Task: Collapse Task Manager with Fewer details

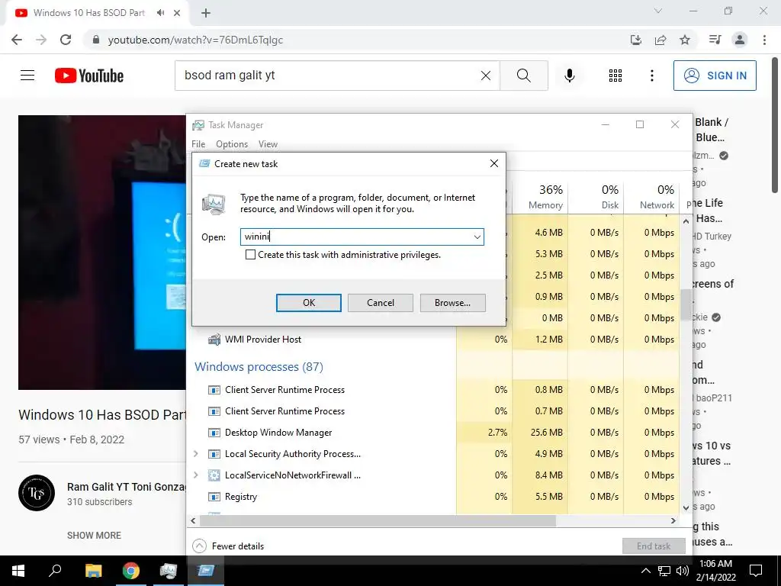Action: pos(229,546)
